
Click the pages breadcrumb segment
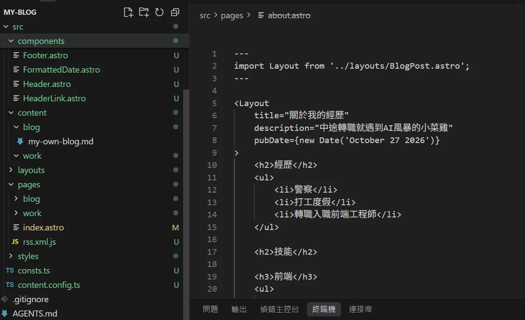(x=232, y=15)
